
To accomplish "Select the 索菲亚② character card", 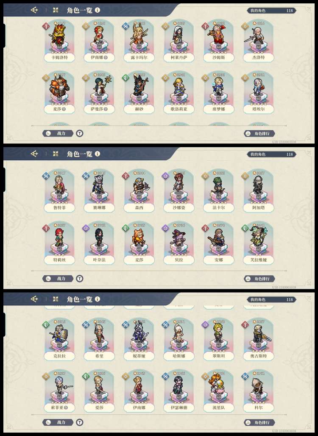I will [x=59, y=391].
